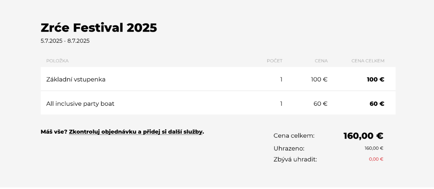Viewport: 434px width, 189px height.
Task: Click the quantity 1 for Základní vstupenka
Action: pos(281,80)
